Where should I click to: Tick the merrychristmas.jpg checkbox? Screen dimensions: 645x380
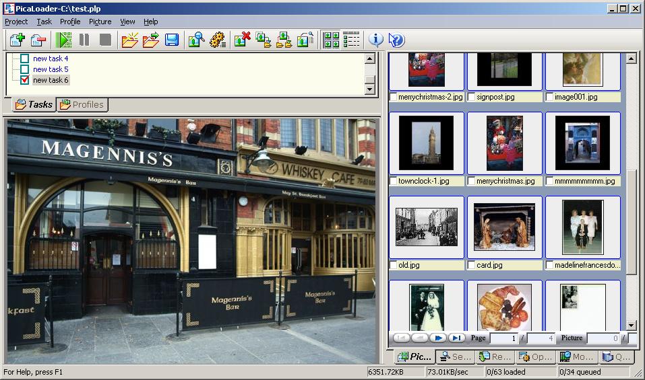coord(471,181)
